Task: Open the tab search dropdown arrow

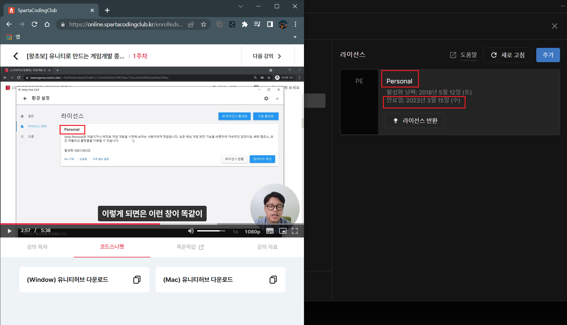Action: tap(241, 6)
